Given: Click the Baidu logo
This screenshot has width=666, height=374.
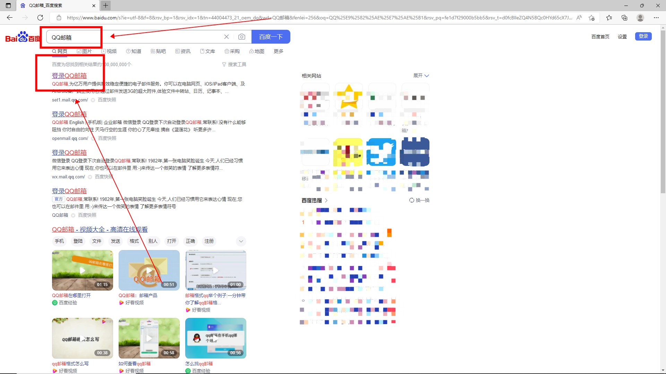Looking at the screenshot, I should point(23,37).
